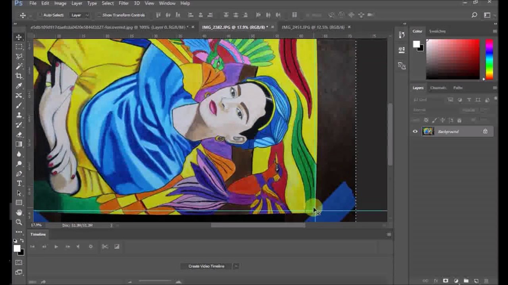Click the zoom percentage field showing 17.9%
Viewport: 508px width, 285px height.
36,225
